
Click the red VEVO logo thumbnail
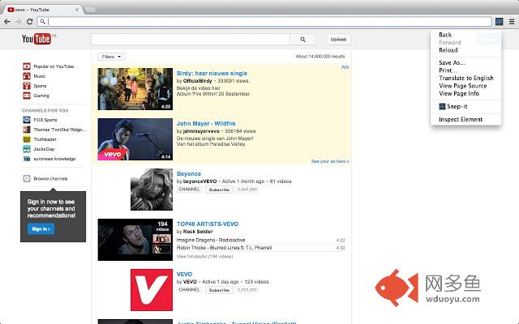pos(152,290)
